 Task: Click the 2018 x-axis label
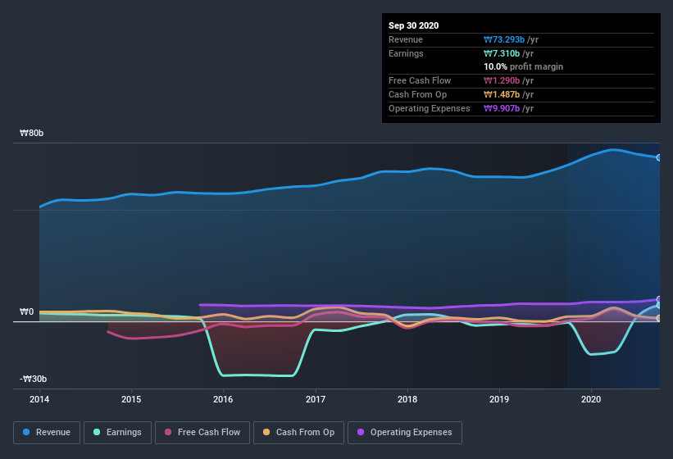click(407, 399)
